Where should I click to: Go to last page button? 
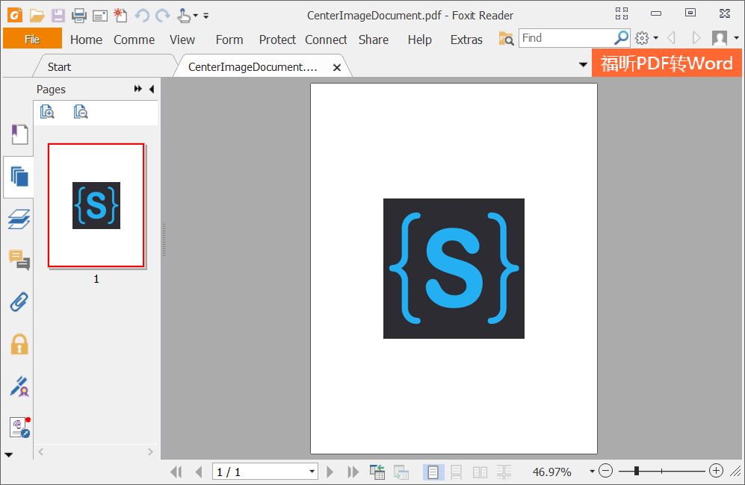(x=353, y=472)
